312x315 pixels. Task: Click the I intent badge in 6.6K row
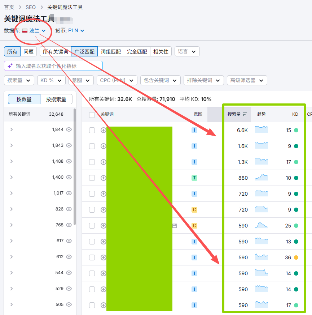[x=194, y=130]
